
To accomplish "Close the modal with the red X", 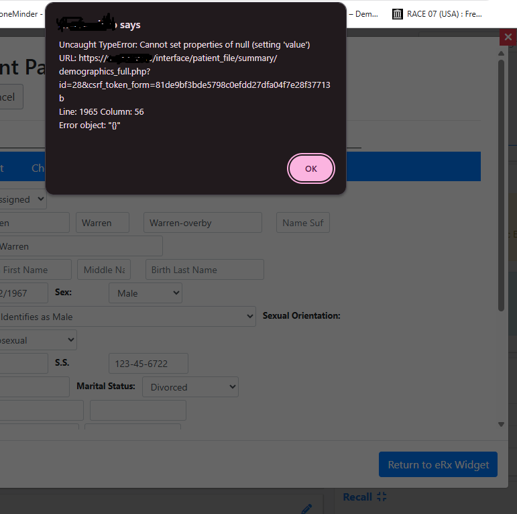I will click(x=508, y=38).
